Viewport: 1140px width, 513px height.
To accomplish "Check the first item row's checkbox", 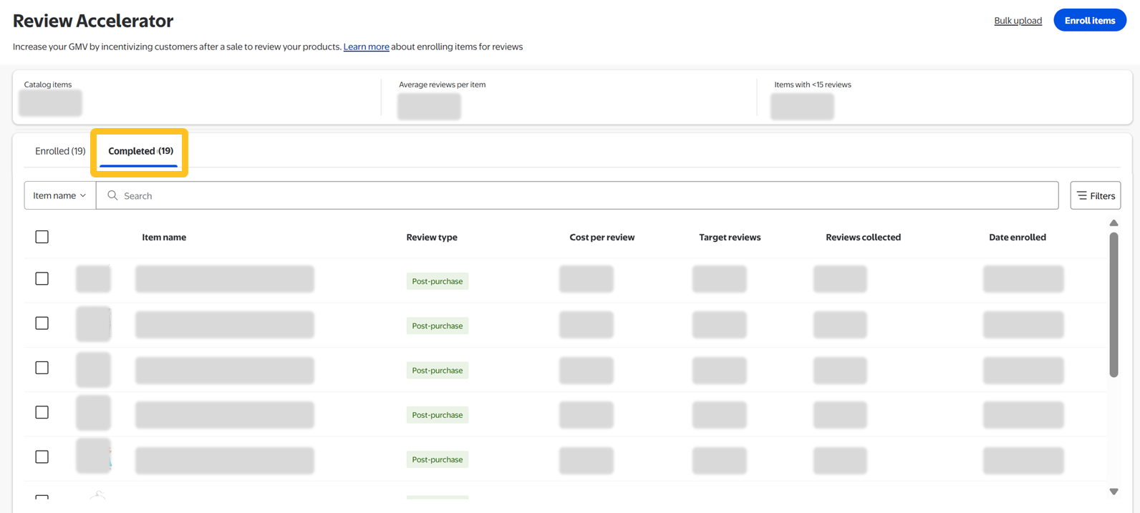I will [42, 279].
